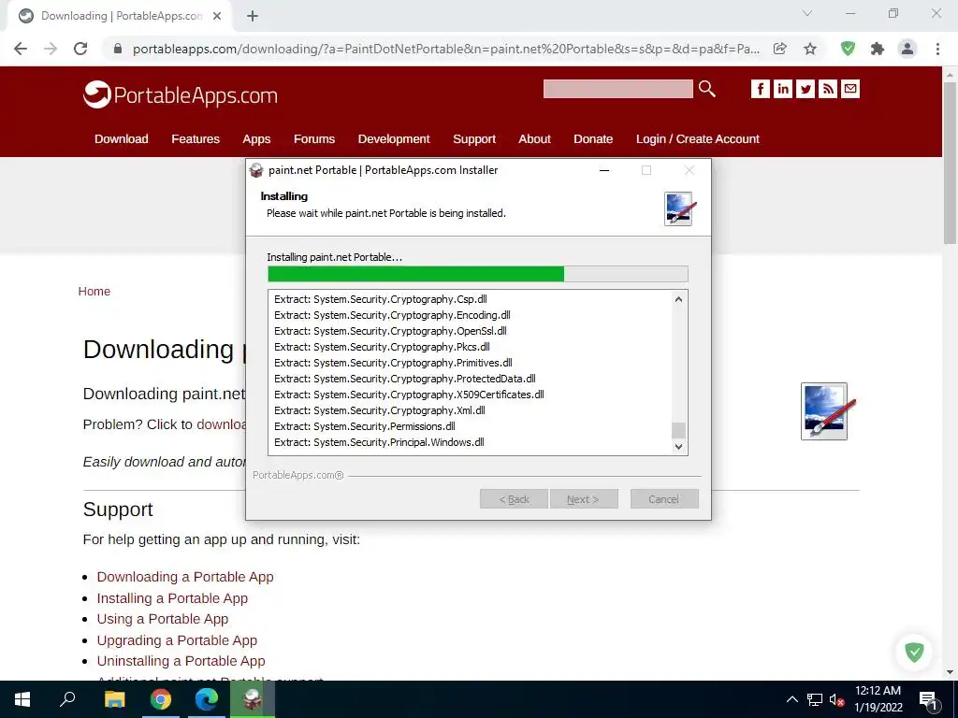This screenshot has height=718, width=958.
Task: Click the browser address bar URL
Action: (446, 49)
